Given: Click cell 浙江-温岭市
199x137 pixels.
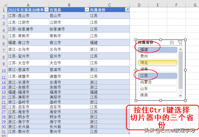Looking at the screenshot, I should point(28,102).
